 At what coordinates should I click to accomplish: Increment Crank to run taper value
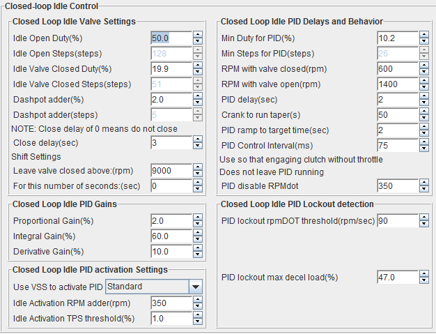(x=424, y=112)
